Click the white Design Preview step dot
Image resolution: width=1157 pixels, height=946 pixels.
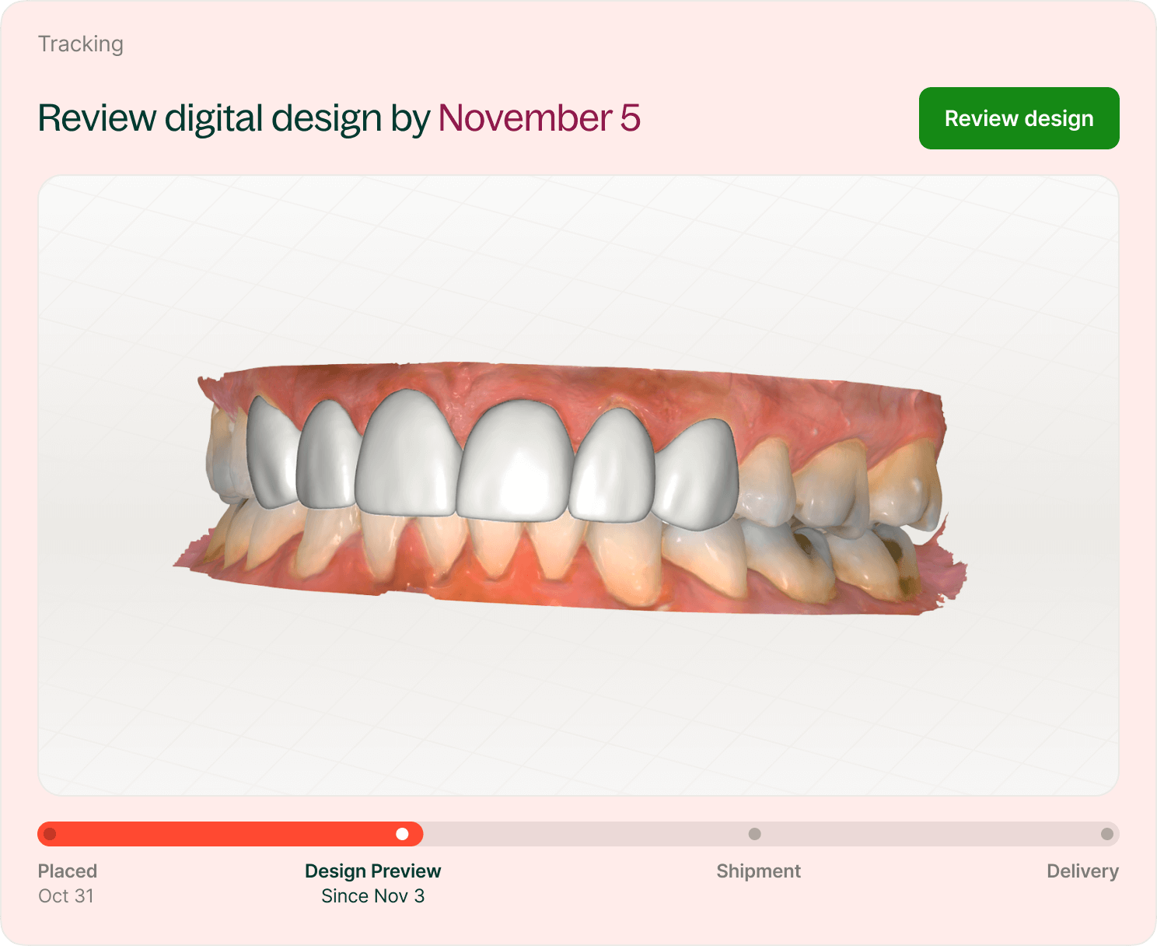pos(402,834)
